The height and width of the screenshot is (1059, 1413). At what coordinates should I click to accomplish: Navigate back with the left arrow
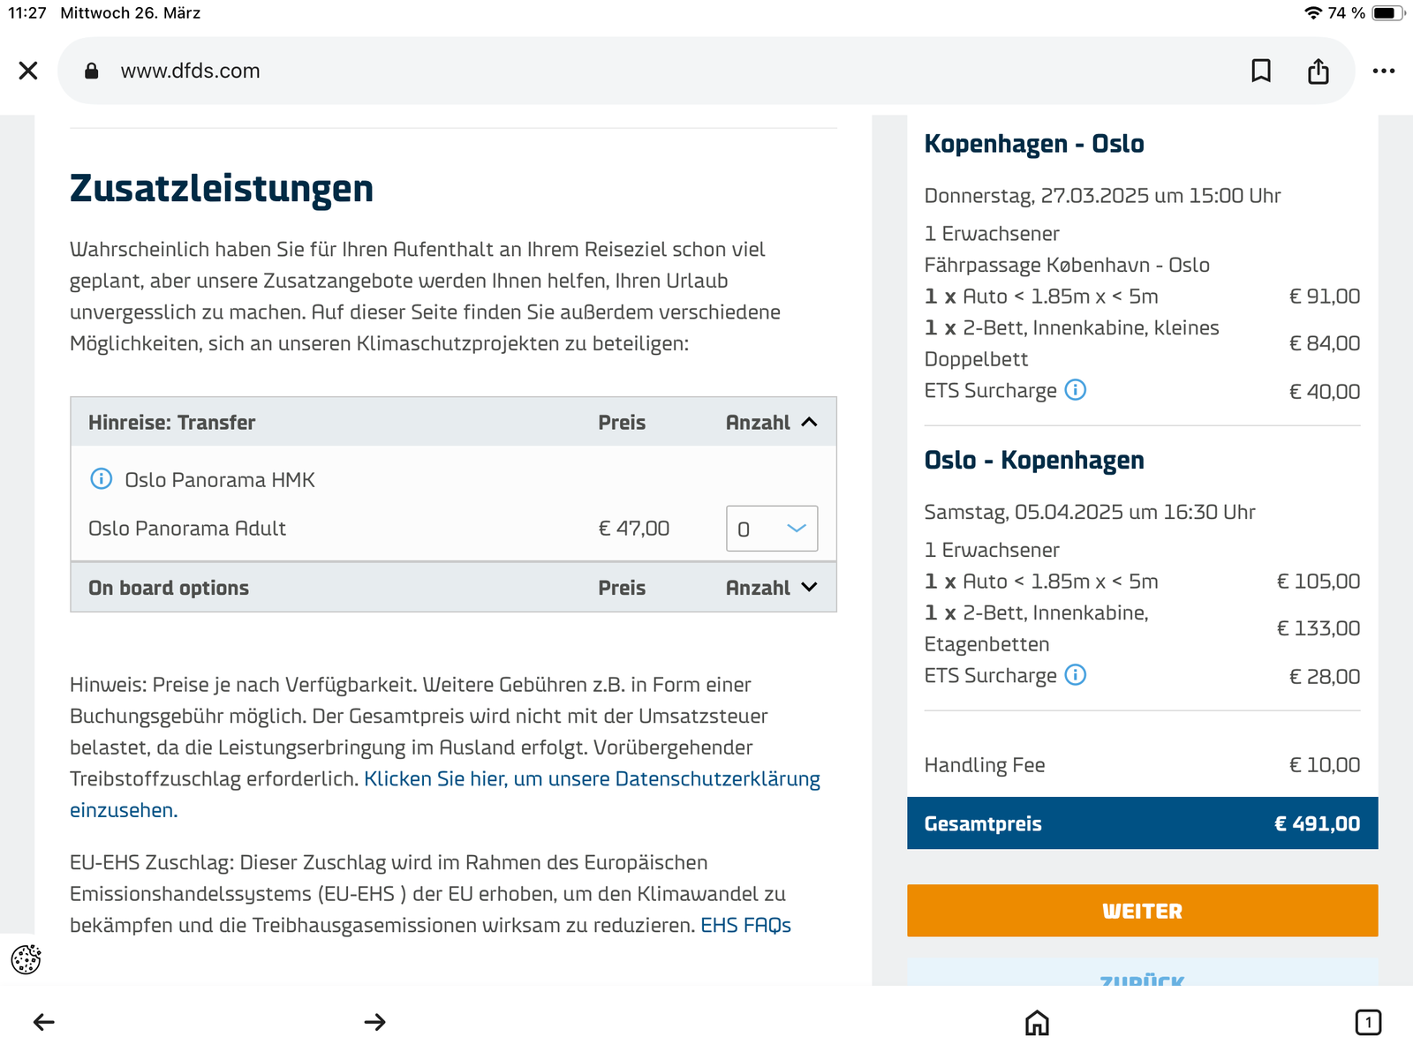(x=43, y=1022)
